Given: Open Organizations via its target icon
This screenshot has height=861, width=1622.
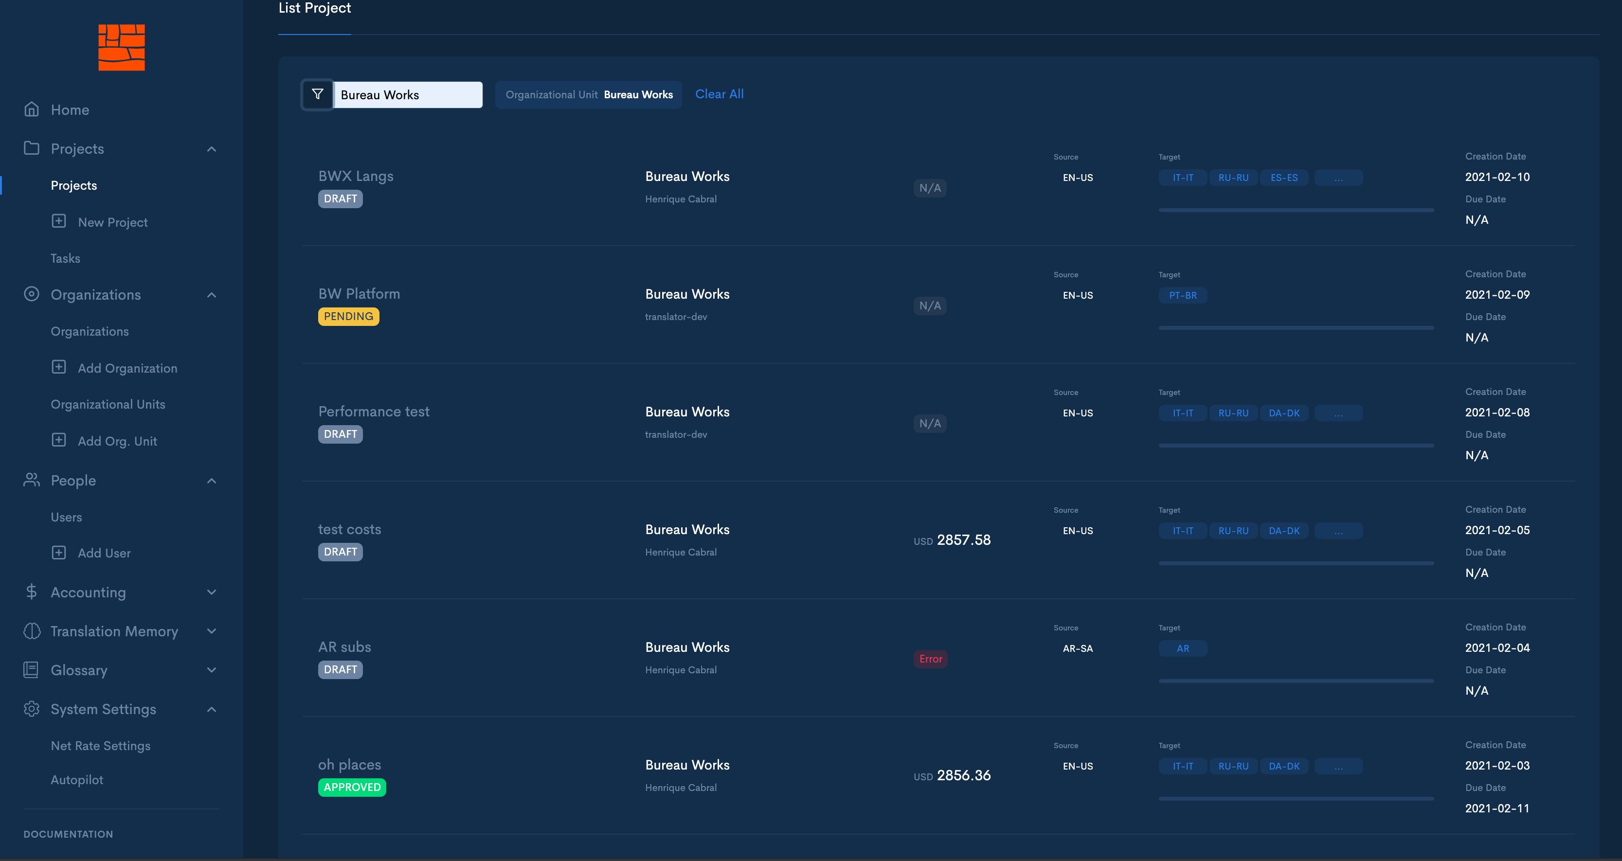Looking at the screenshot, I should pyautogui.click(x=32, y=294).
